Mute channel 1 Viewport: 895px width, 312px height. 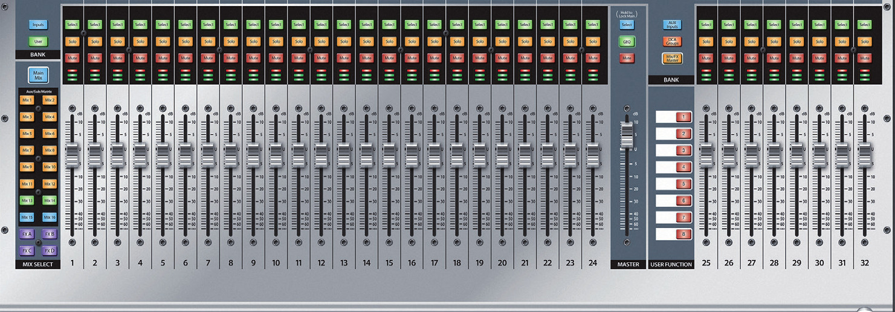click(x=72, y=58)
